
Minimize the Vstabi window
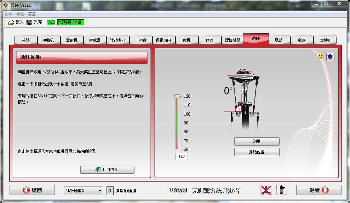click(x=316, y=4)
